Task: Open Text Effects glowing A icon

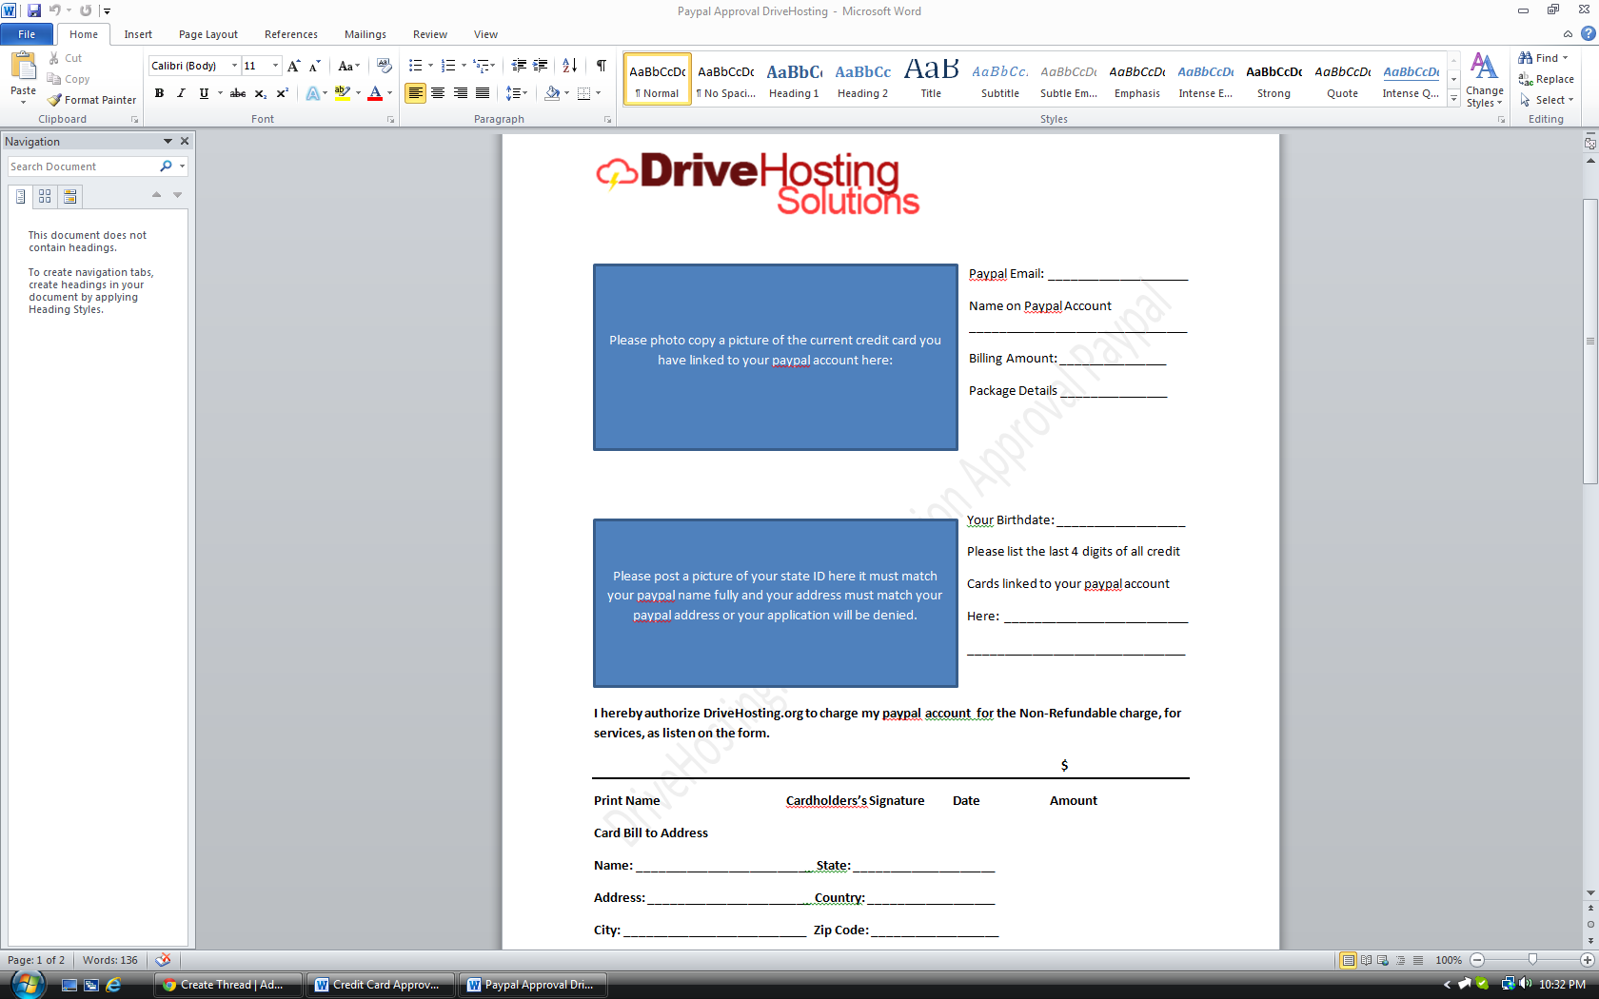Action: pyautogui.click(x=312, y=93)
